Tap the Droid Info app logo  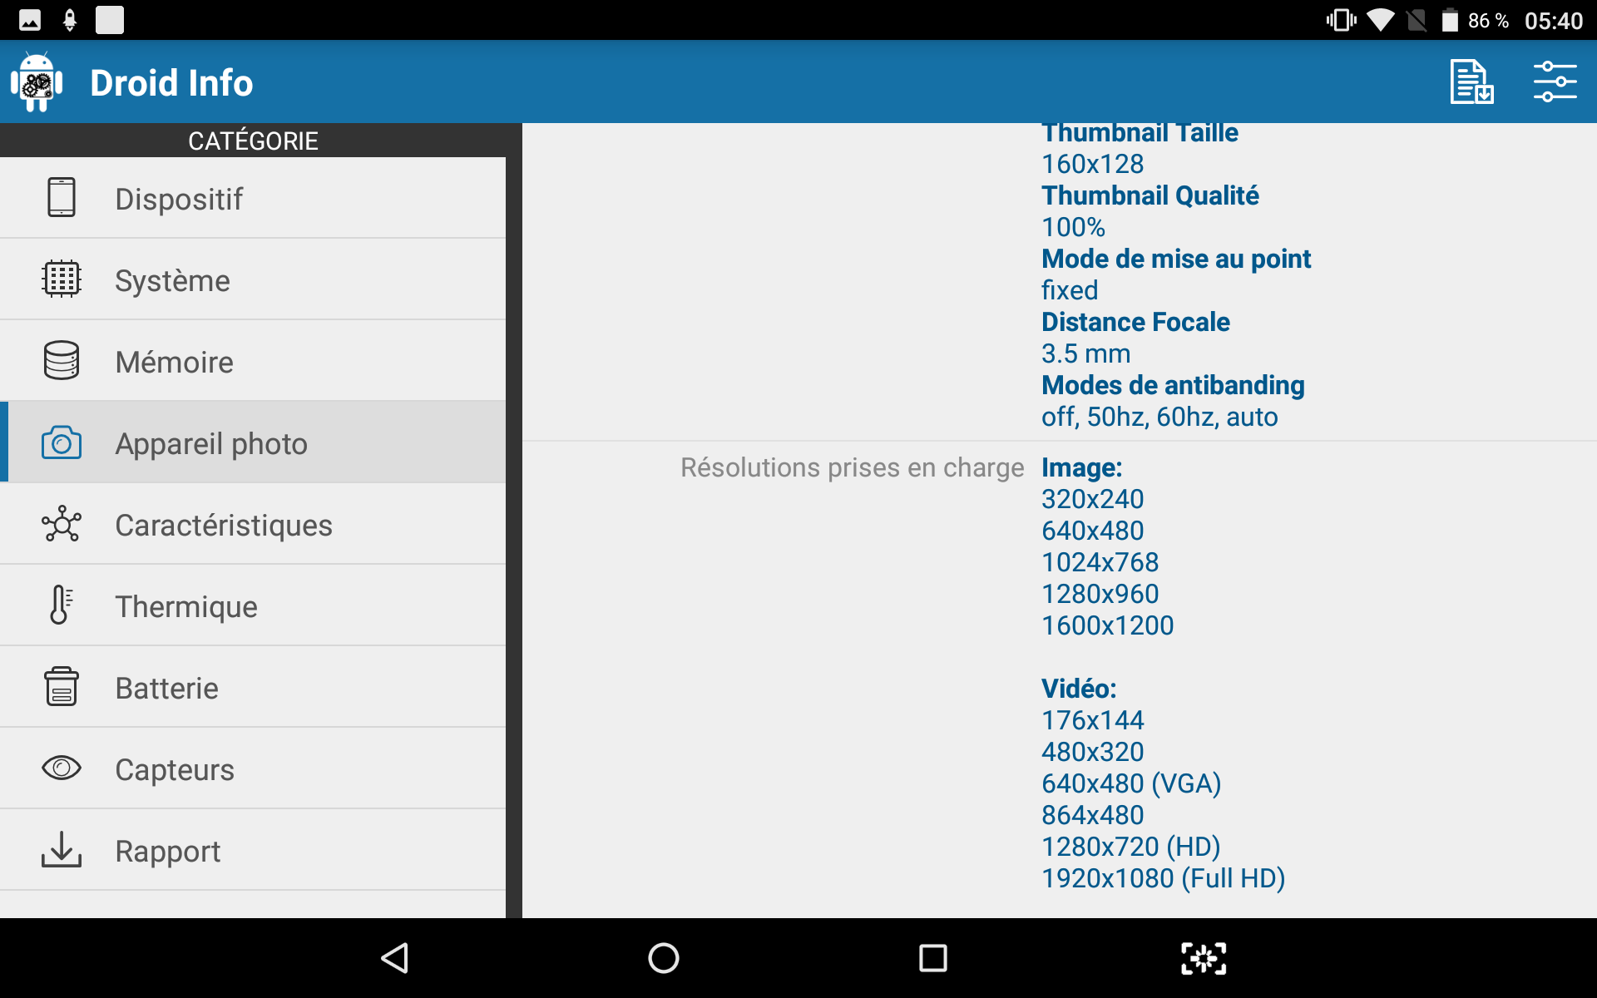pyautogui.click(x=37, y=82)
